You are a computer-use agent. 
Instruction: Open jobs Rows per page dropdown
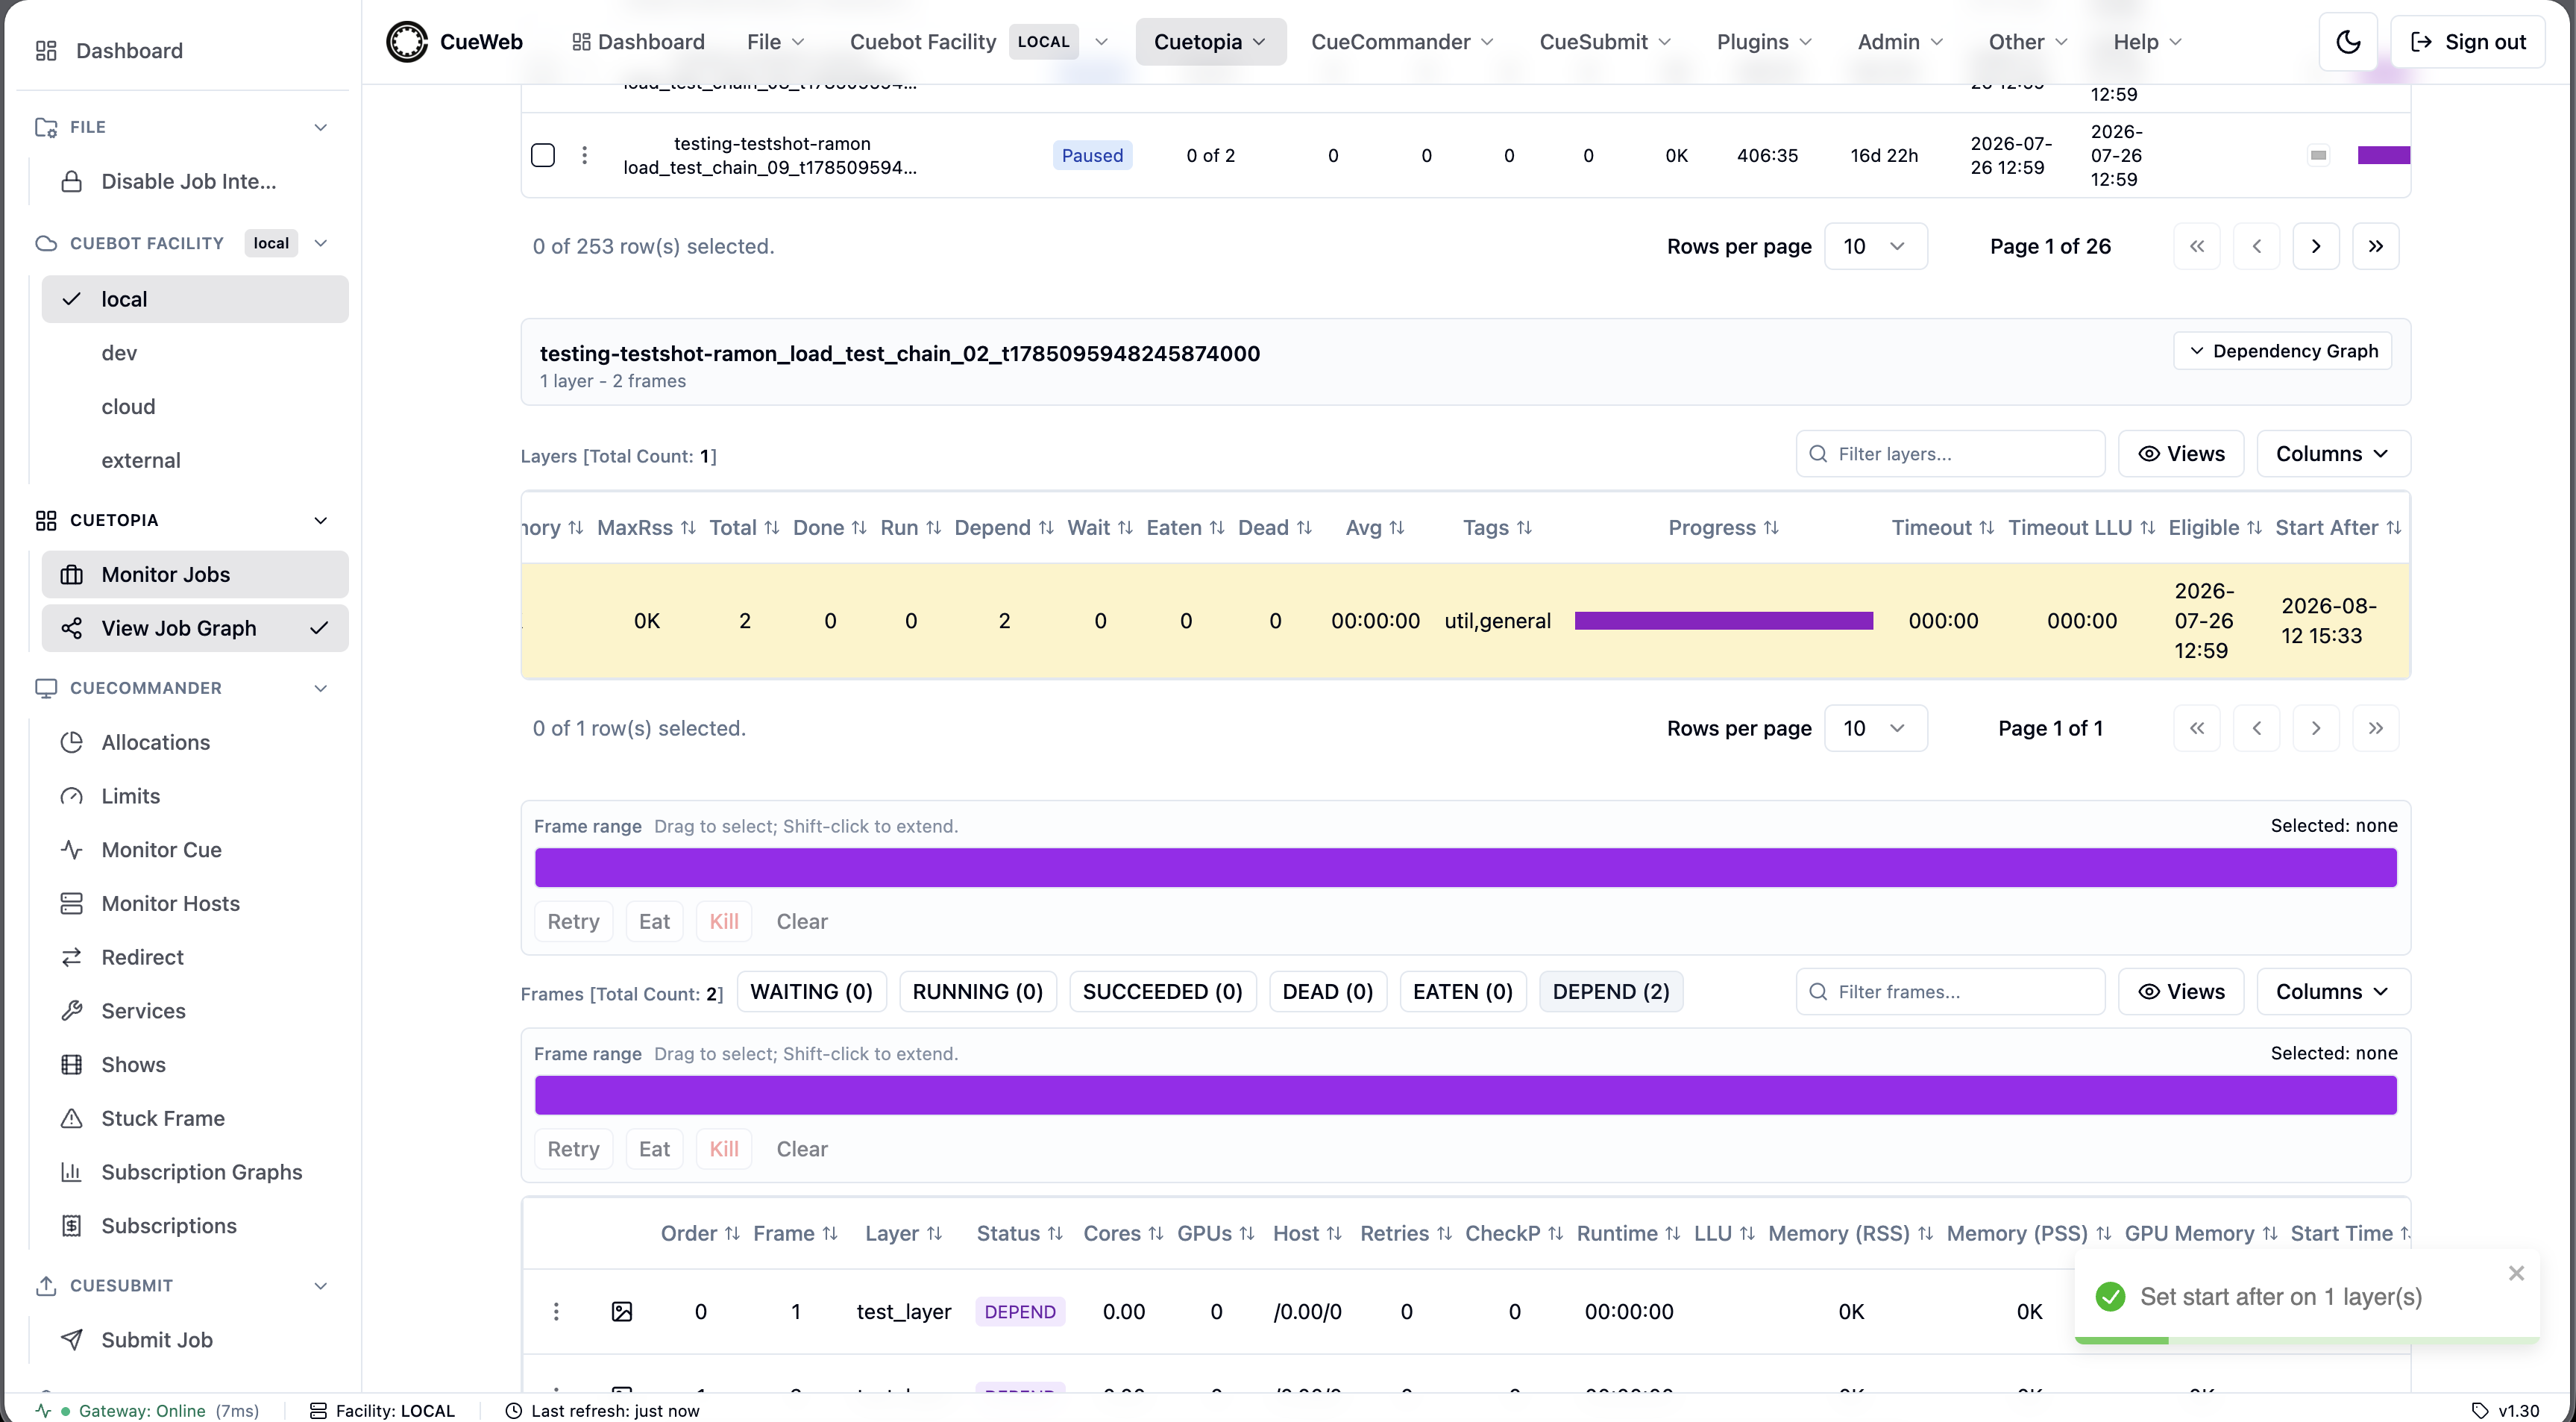click(1875, 246)
